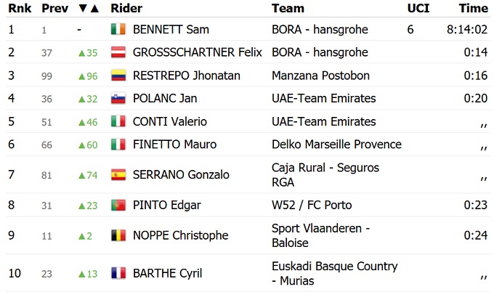
Task: Click the Slovenian flag beside Polanc
Action: [118, 98]
